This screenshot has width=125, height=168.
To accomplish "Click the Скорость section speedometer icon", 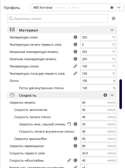I will point(12,95).
